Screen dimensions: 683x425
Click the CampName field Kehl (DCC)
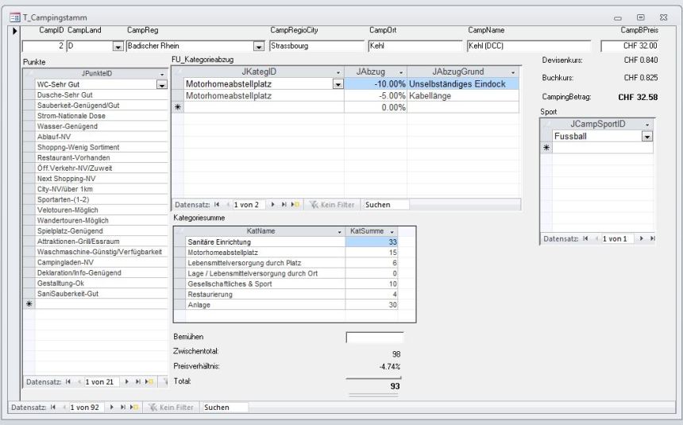528,46
